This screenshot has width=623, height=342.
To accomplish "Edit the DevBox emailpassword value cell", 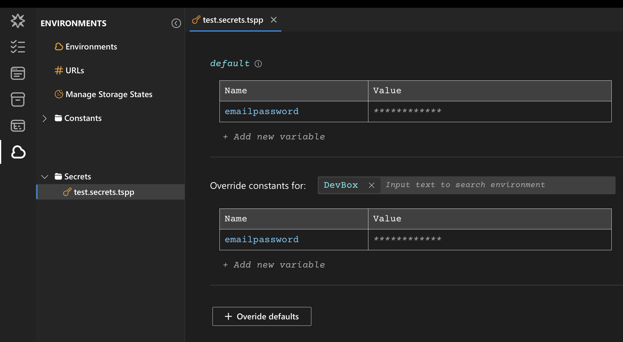I will click(x=489, y=240).
